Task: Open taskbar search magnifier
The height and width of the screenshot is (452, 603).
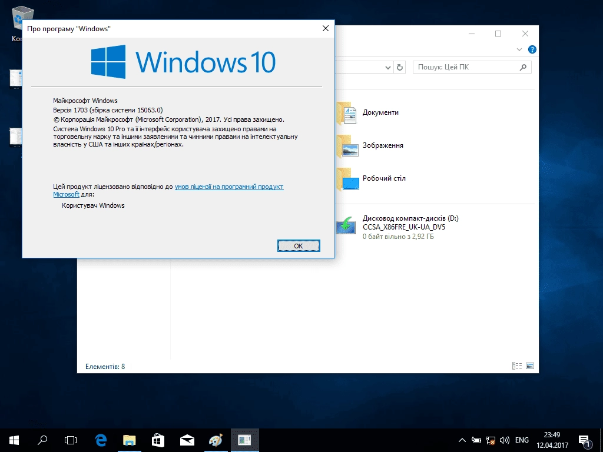Action: click(x=42, y=440)
